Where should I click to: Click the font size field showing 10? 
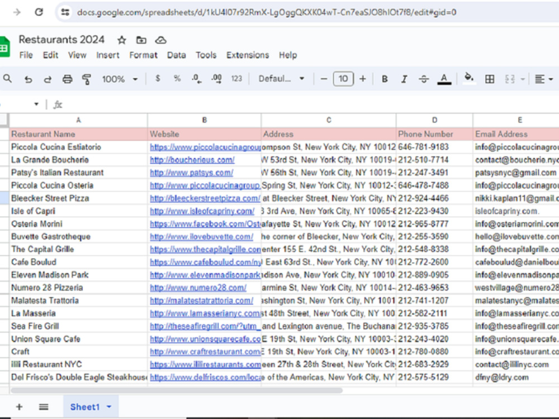click(343, 79)
